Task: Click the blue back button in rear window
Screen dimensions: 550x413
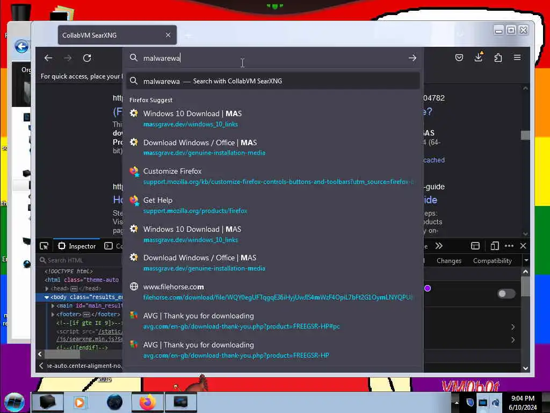Action: point(21,46)
